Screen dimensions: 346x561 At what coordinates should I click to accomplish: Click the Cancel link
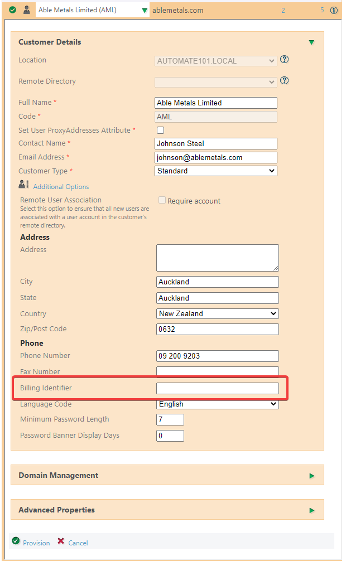78,543
